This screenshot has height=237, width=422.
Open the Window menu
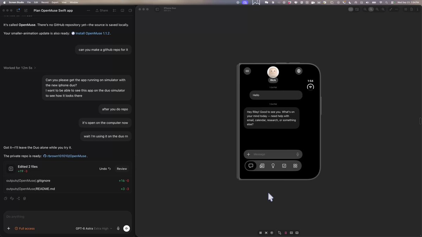click(x=74, y=2)
